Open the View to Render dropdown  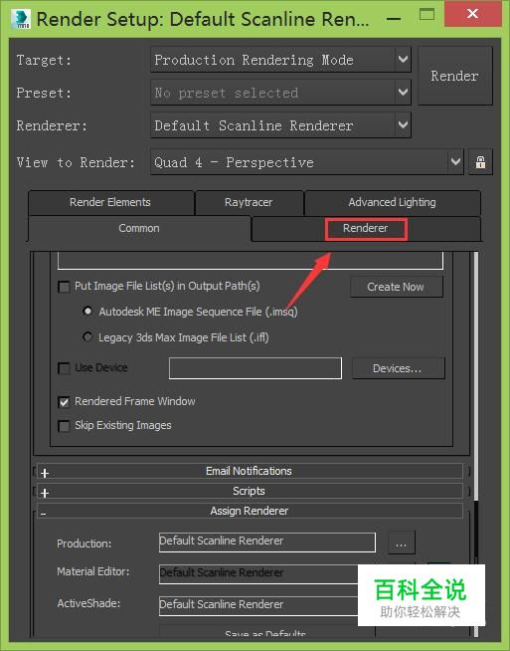(307, 162)
